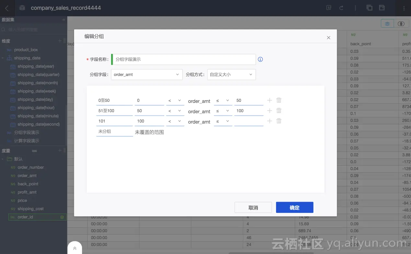The image size is (411, 254).
Task: Collapse the shipping_date tree node
Action: coord(3,58)
